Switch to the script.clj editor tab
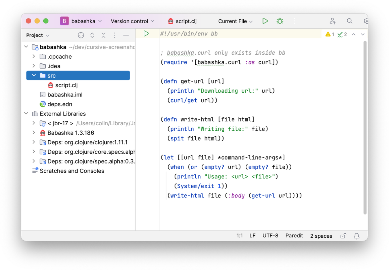The height and width of the screenshot is (270, 389). (x=182, y=21)
